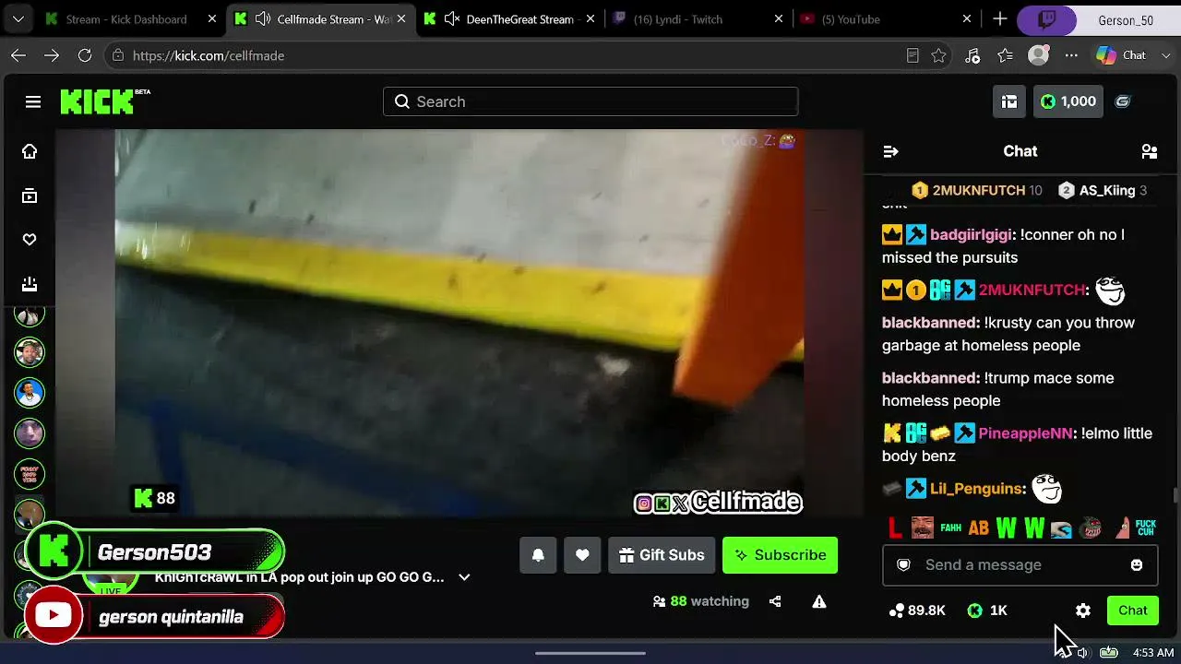Insert the Patrick star emote
Screen dimensions: 1181x664
[1122, 528]
